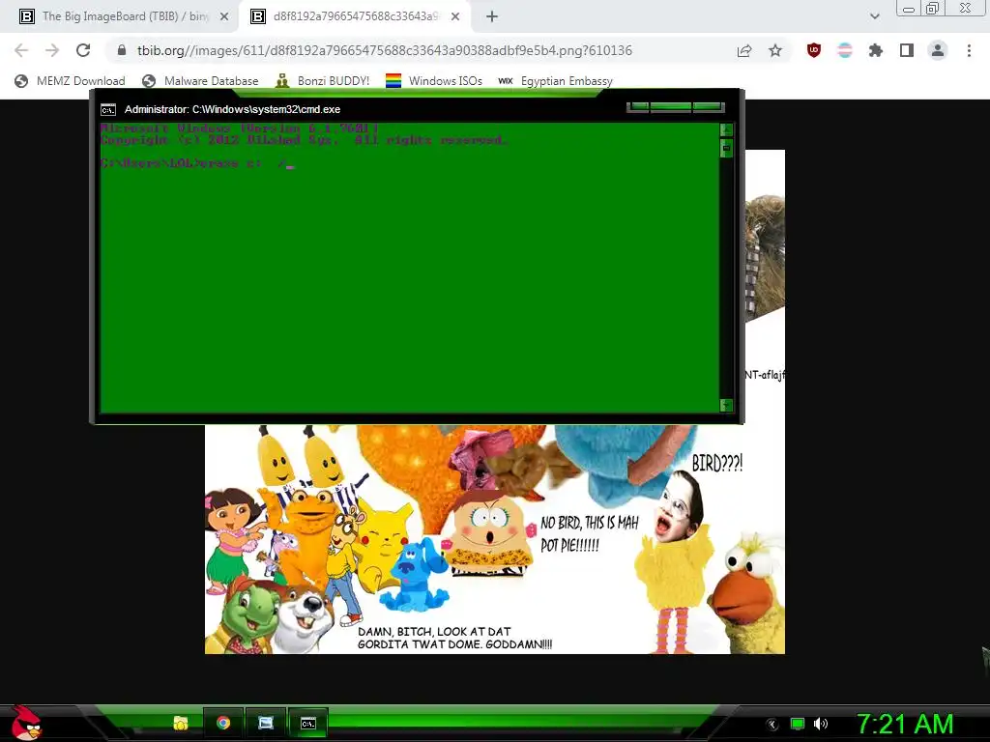The height and width of the screenshot is (742, 990).
Task: Open the Angry Birds start button
Action: point(25,723)
